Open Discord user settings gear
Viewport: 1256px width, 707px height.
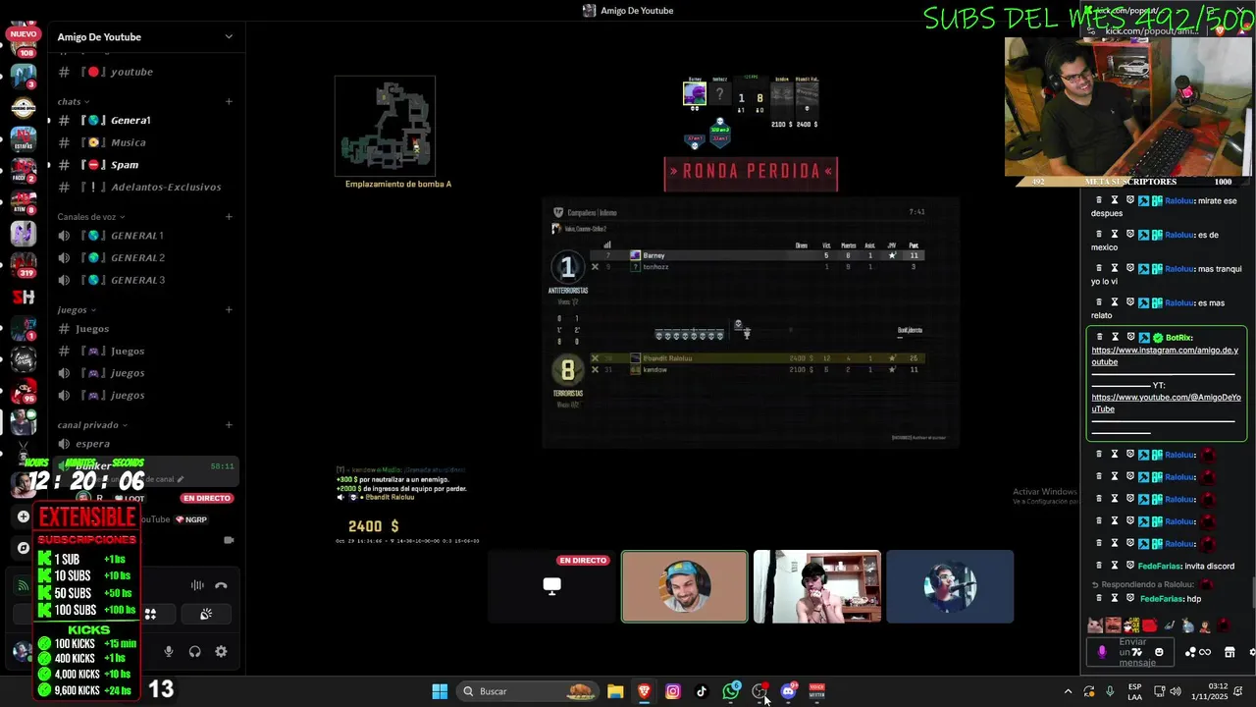tap(221, 651)
